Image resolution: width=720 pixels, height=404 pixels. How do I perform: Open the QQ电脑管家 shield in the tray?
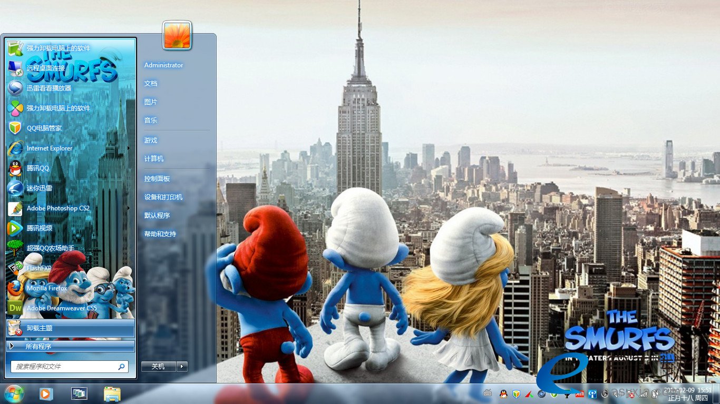click(x=516, y=393)
